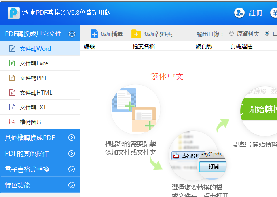This screenshot has width=277, height=197.
Task: Click the 特色功能 label
Action: pyautogui.click(x=17, y=186)
